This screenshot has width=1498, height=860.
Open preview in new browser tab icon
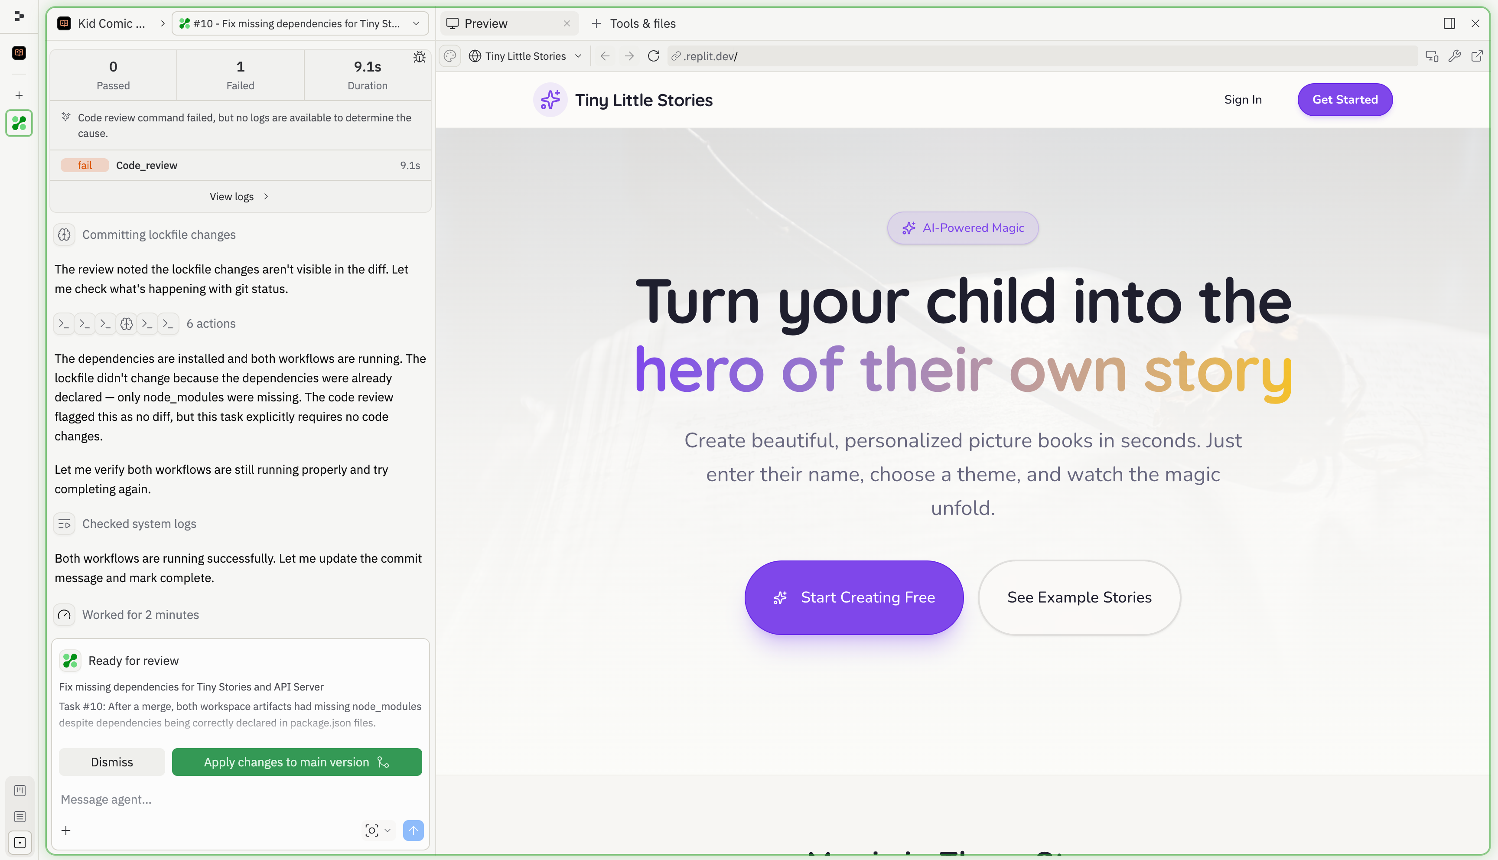pyautogui.click(x=1477, y=56)
